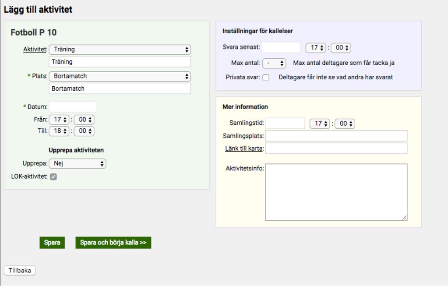Click the Länk till karta label link
This screenshot has height=286, width=448.
[244, 148]
